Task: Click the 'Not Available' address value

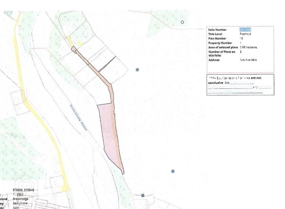Action: click(x=248, y=60)
